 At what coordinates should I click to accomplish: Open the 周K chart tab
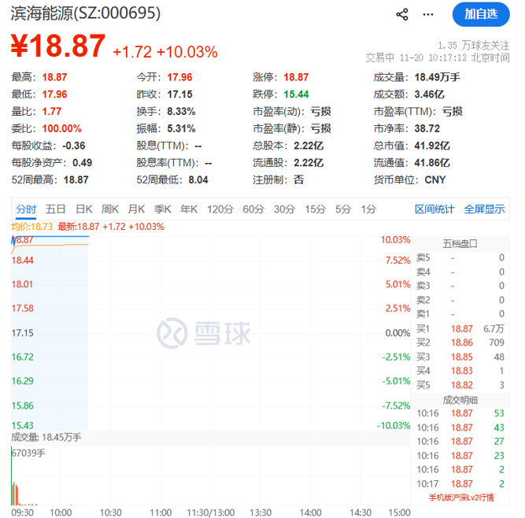[110, 209]
